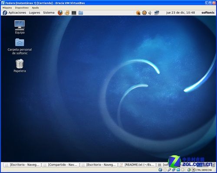Open the round orange update applet
The height and width of the screenshot is (173, 217).
[x=144, y=13]
